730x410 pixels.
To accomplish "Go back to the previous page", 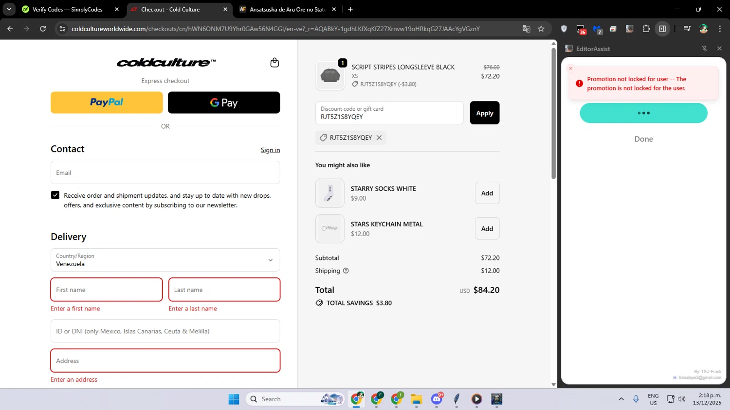I will click(x=10, y=29).
